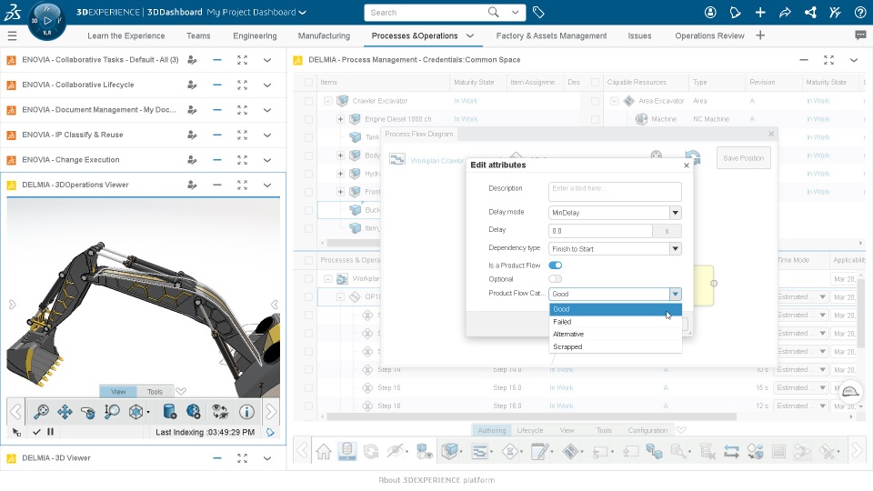Expand the Engine Diesel 1000 ch tree node

[340, 119]
